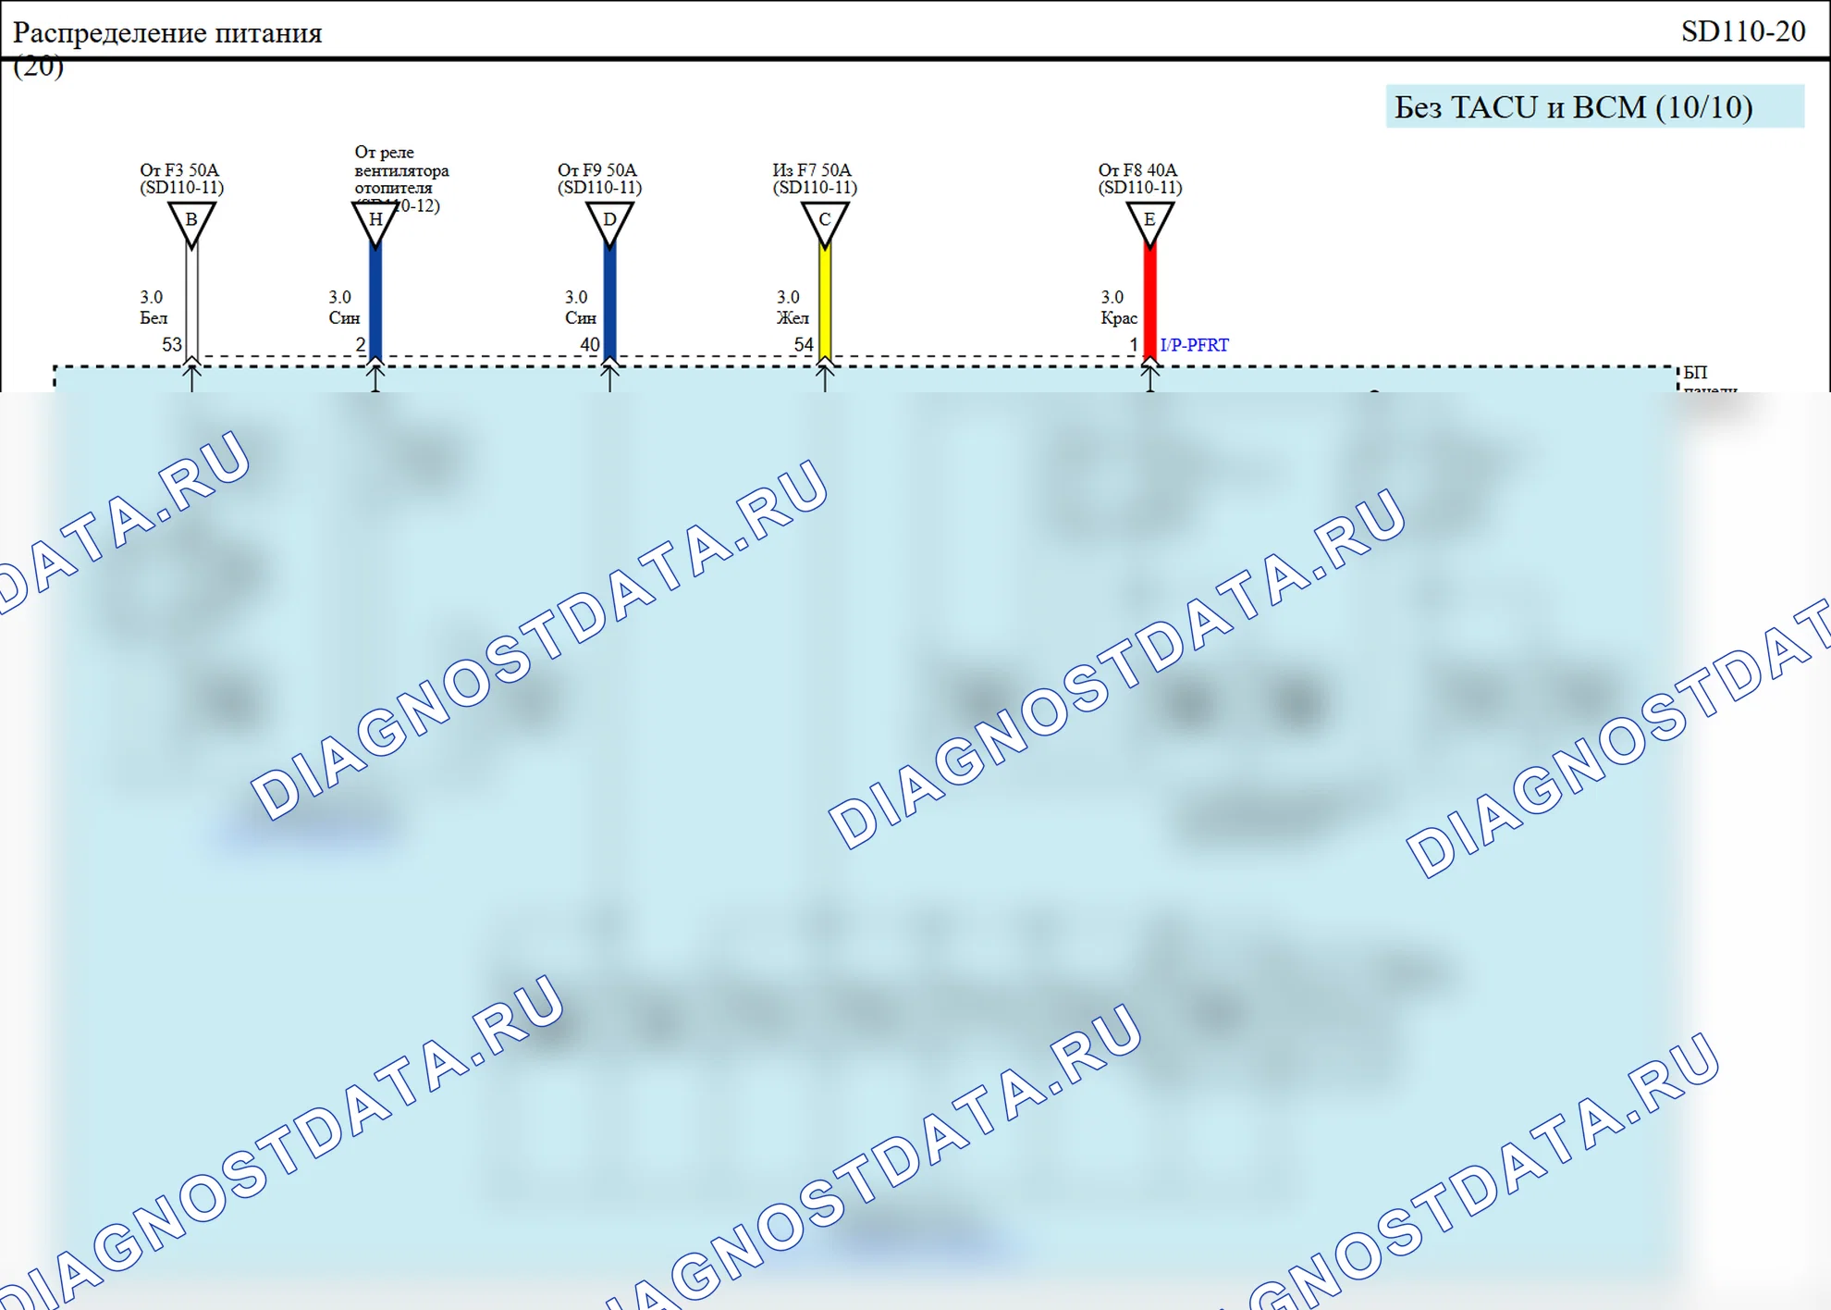
Task: Click the "3.0 Жел" wire label
Action: [793, 308]
